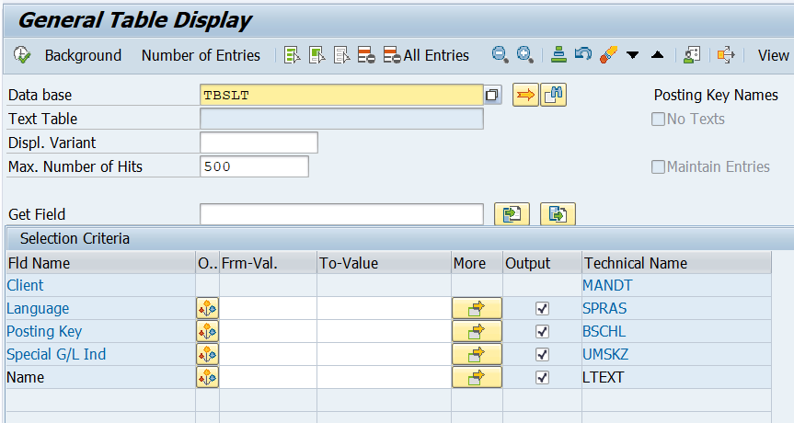Screen dimensions: 794x423
Task: Click the Name field label in table
Action: coord(26,377)
